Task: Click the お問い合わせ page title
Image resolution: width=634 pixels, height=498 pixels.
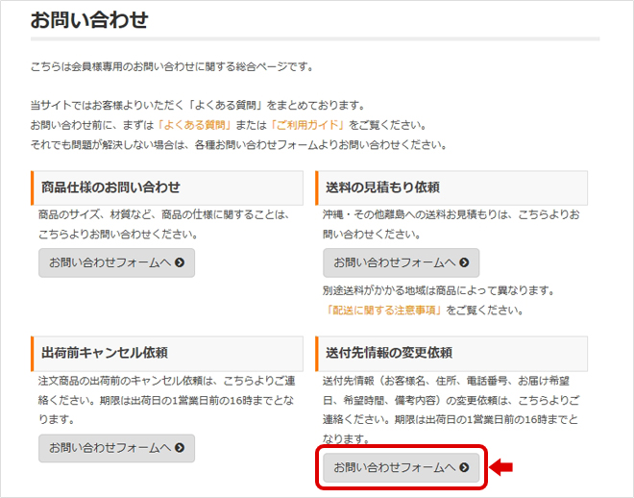Action: click(88, 20)
